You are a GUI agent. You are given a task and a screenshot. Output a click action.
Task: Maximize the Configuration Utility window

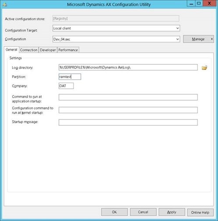pyautogui.click(x=199, y=4)
